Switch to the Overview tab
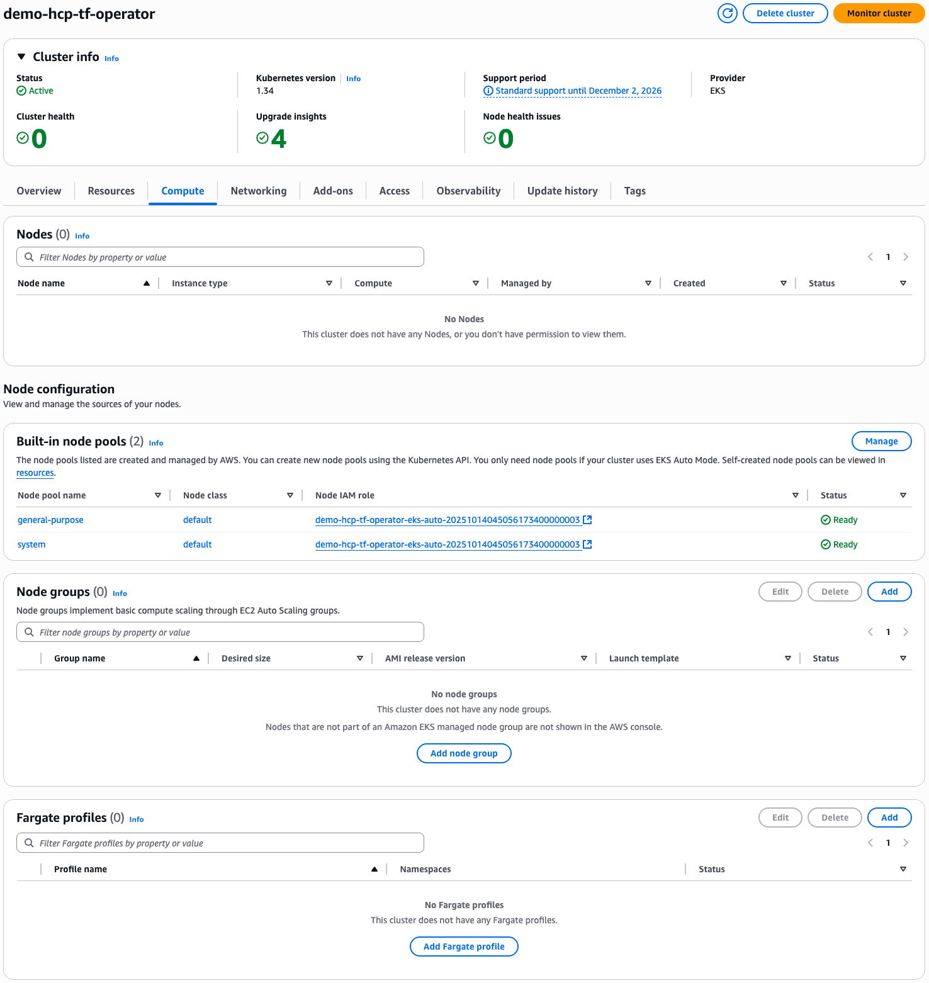 tap(39, 191)
